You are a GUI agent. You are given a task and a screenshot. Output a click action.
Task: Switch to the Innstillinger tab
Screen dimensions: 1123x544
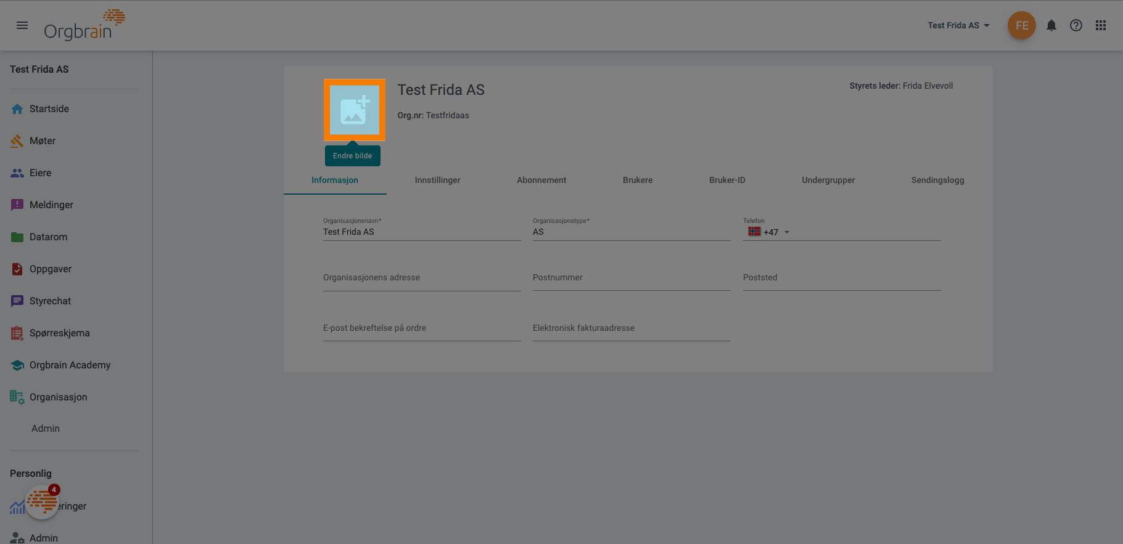tap(438, 180)
